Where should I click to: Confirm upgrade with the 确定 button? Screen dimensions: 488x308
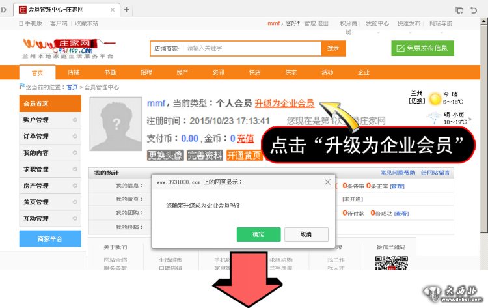click(258, 234)
